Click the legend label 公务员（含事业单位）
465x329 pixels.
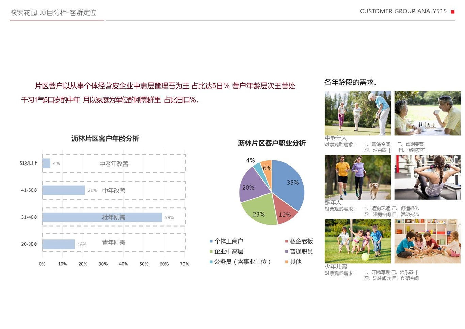243,262
